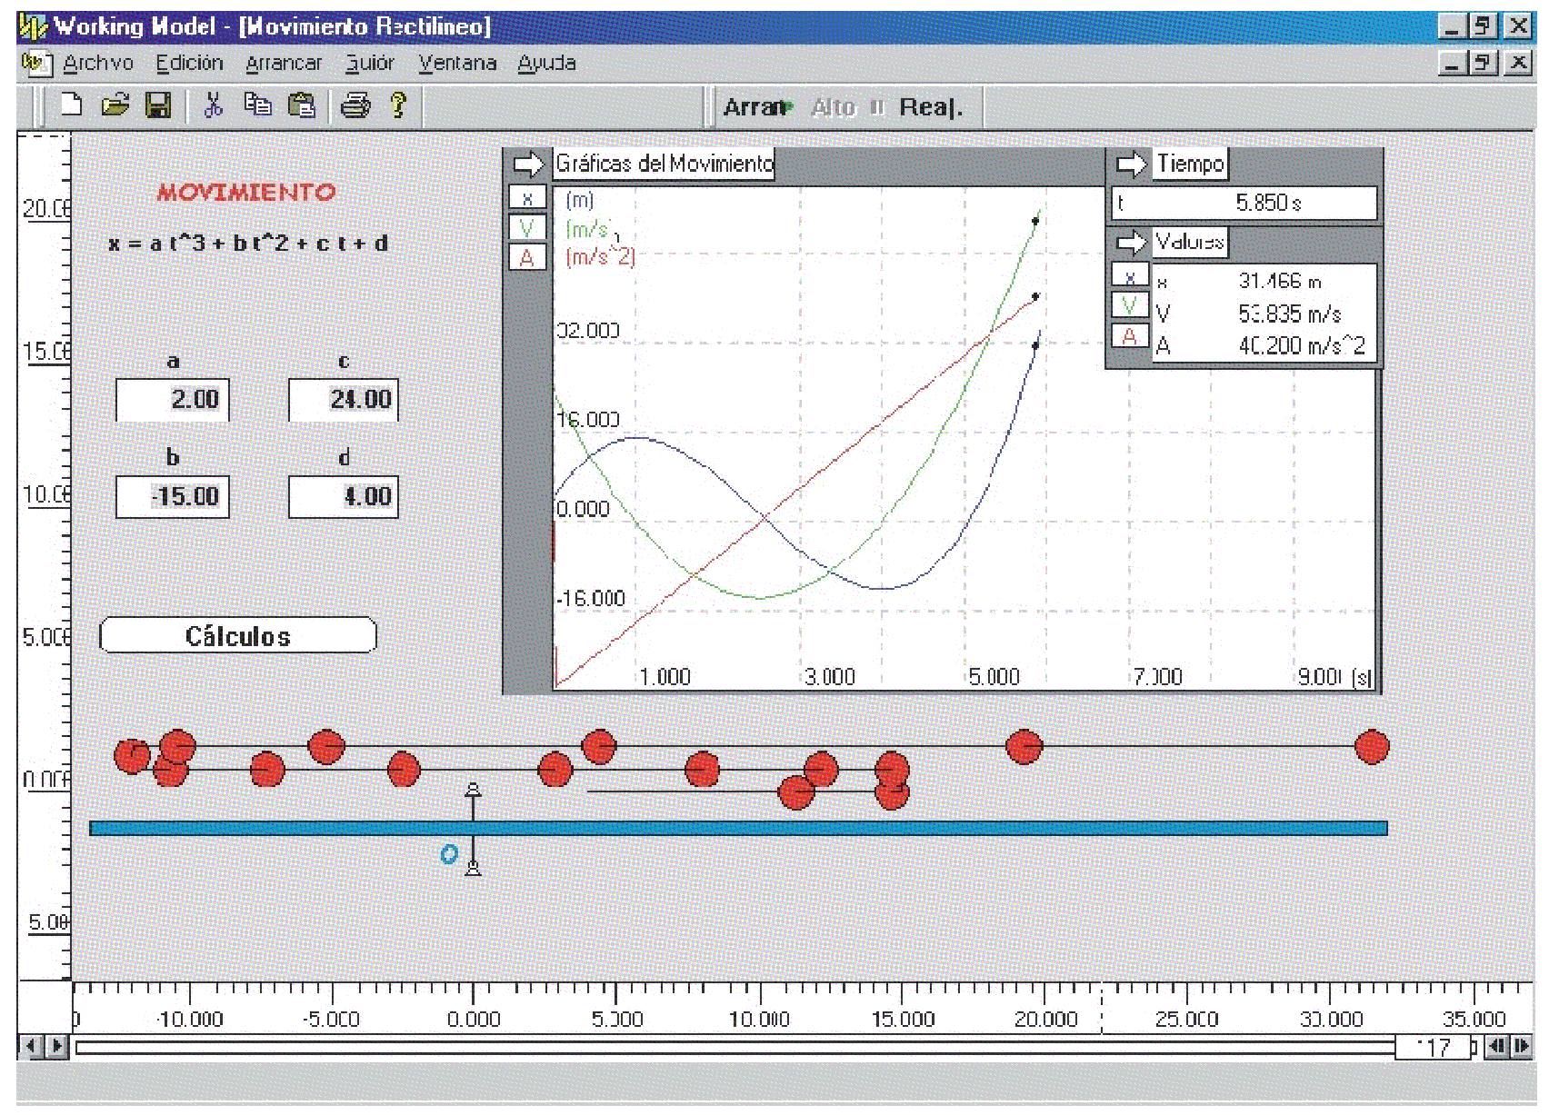Toggle the V velocity curve in graph
The image size is (1549, 1115).
pyautogui.click(x=527, y=228)
